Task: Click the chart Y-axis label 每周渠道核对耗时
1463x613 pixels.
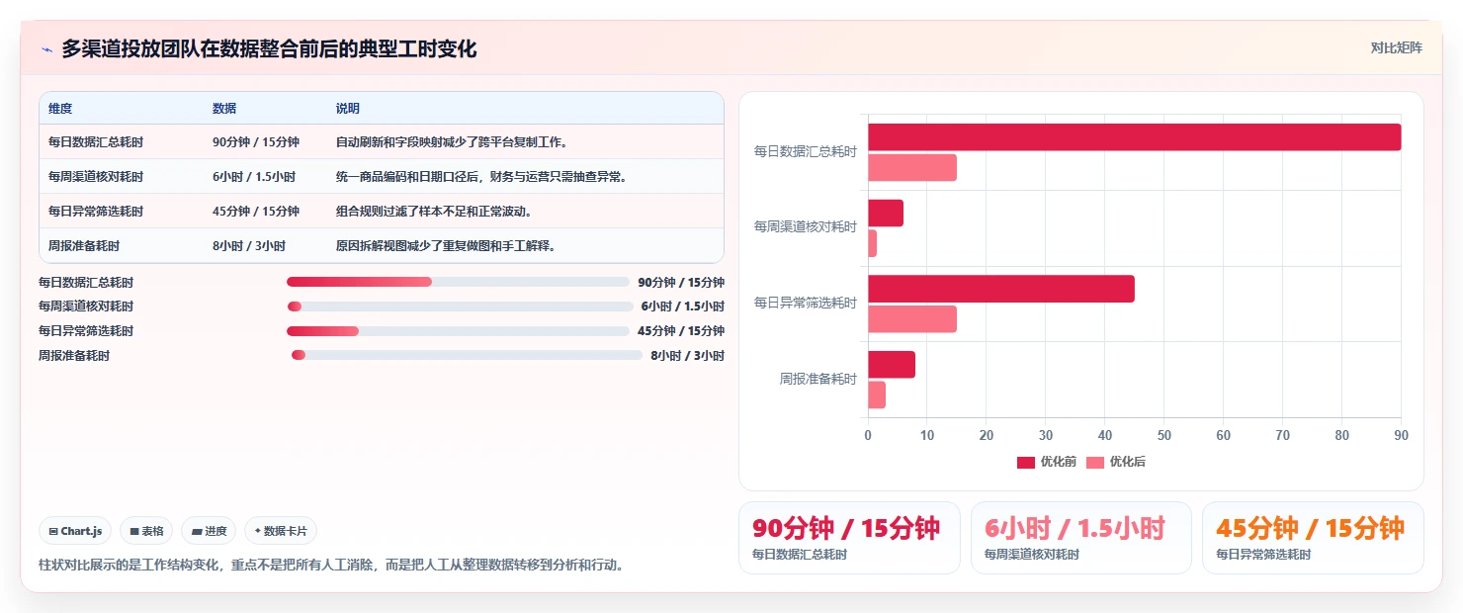Action: [x=806, y=227]
